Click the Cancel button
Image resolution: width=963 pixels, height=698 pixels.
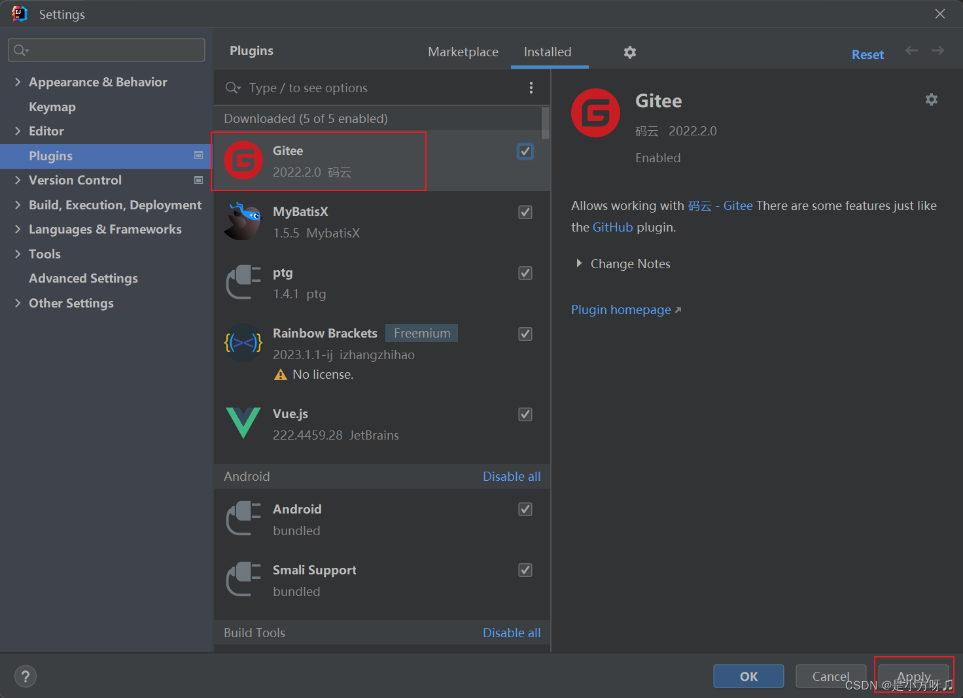831,676
